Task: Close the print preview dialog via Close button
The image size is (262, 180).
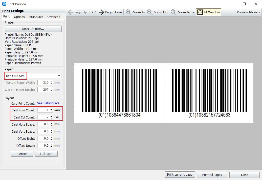Action: tap(245, 175)
